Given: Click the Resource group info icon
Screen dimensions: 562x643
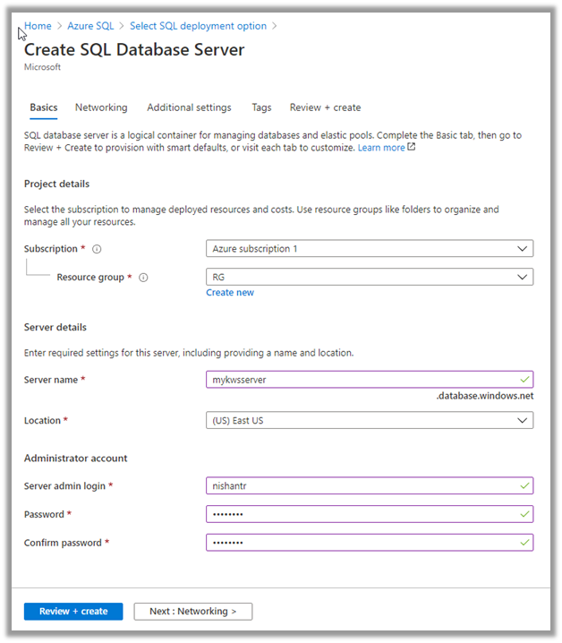Looking at the screenshot, I should point(143,278).
